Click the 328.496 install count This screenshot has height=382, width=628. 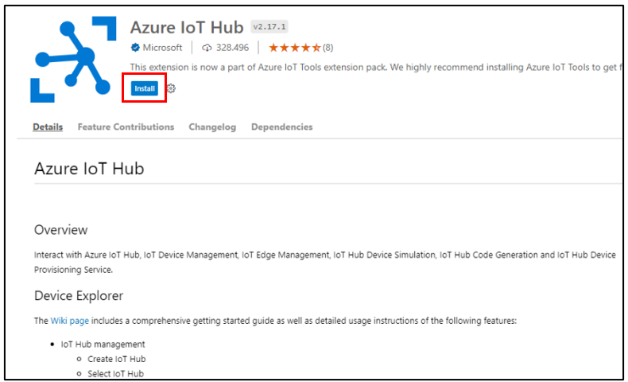pyautogui.click(x=232, y=48)
